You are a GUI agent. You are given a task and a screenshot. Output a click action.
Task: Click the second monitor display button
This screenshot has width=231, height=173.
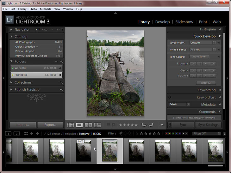(x=16, y=134)
